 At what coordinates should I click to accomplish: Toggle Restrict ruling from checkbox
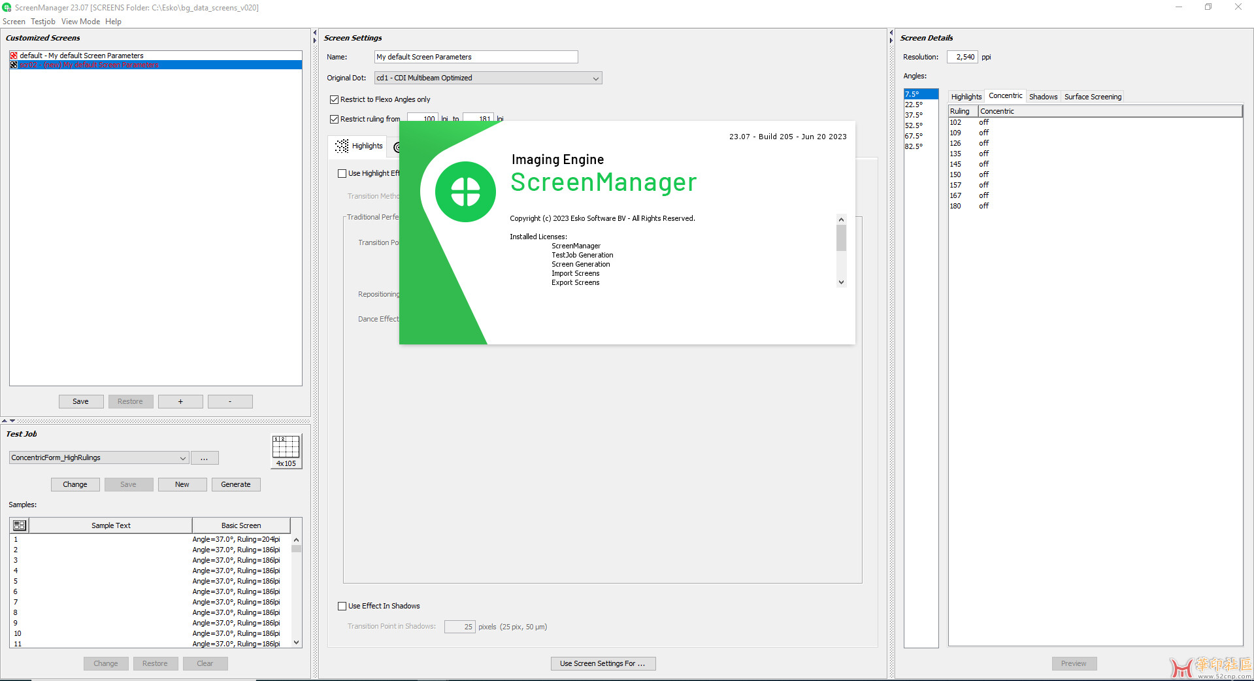[334, 119]
